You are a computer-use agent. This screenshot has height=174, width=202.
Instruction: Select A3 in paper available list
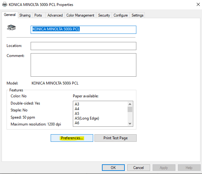tap(77, 104)
